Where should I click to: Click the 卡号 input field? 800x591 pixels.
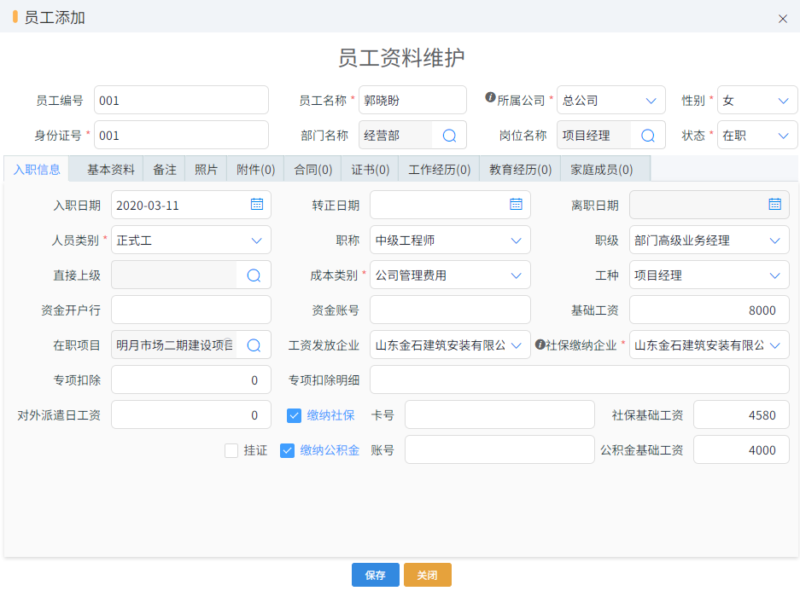point(499,414)
